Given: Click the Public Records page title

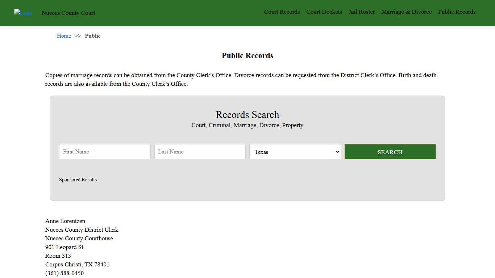Looking at the screenshot, I should (x=247, y=56).
